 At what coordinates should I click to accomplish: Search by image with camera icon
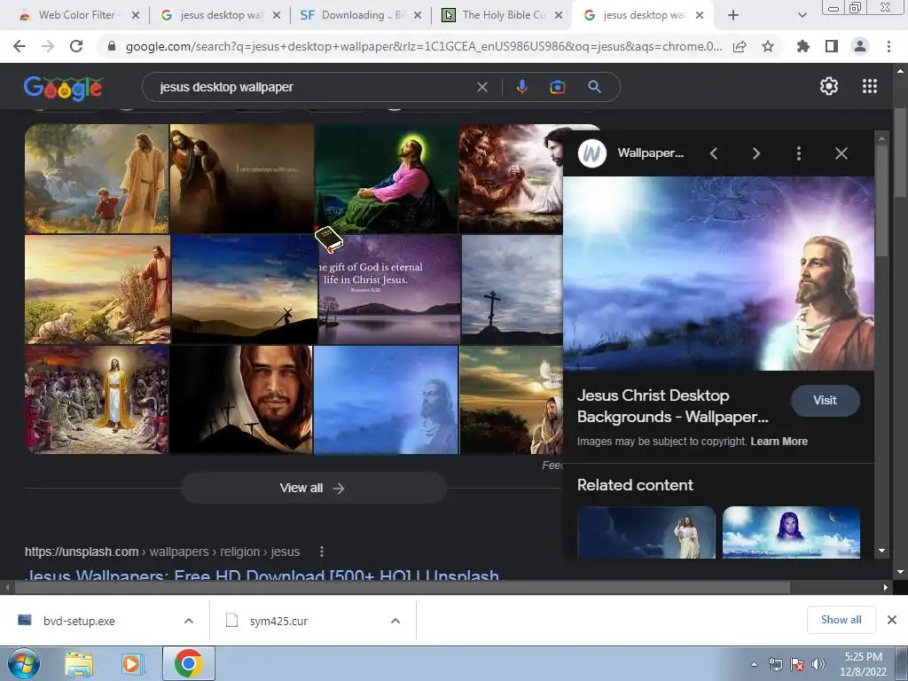557,87
